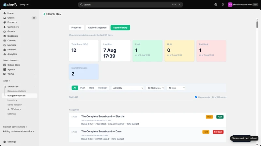The image size is (261, 146).
Task: Click the SKU store avatar
Action: pyautogui.click(x=230, y=5)
